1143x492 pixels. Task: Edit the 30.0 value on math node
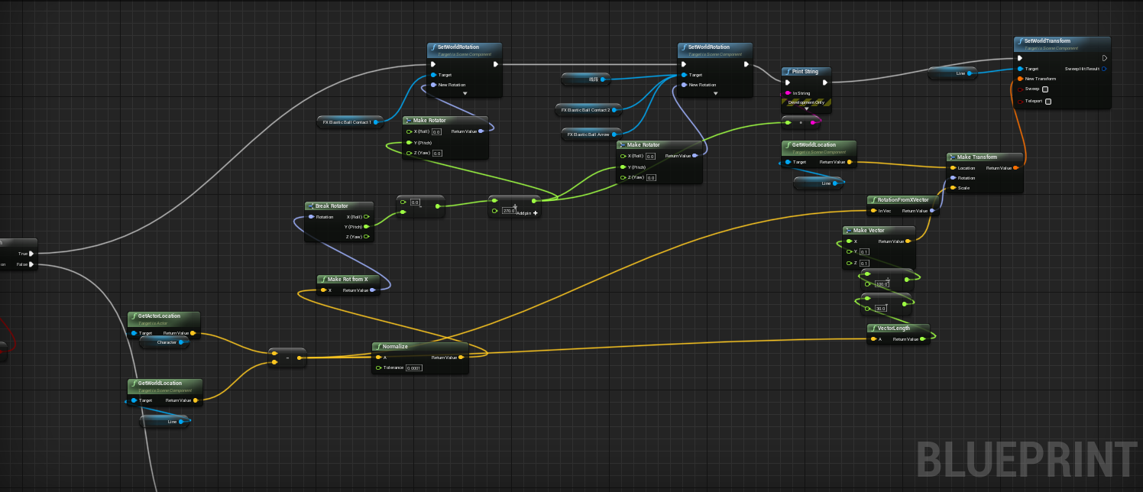(x=880, y=309)
